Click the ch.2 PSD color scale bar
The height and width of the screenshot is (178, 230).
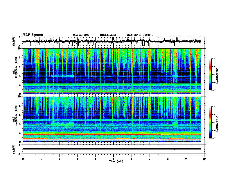pos(210,122)
